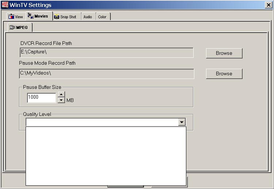Browse for DVCR Record File Path
This screenshot has width=274, height=189.
coord(224,53)
